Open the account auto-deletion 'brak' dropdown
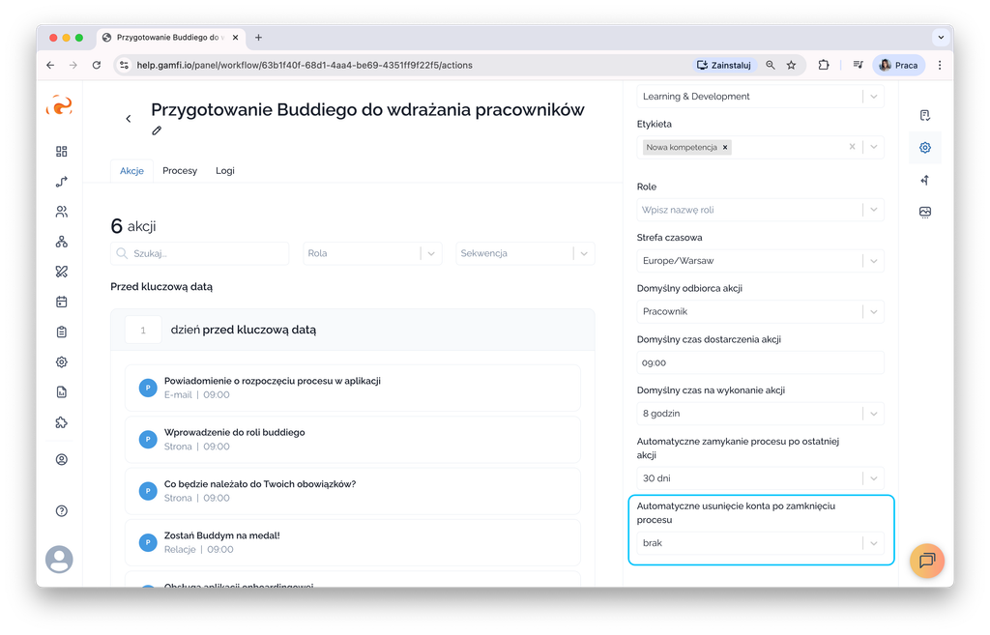The image size is (990, 635). click(x=873, y=543)
